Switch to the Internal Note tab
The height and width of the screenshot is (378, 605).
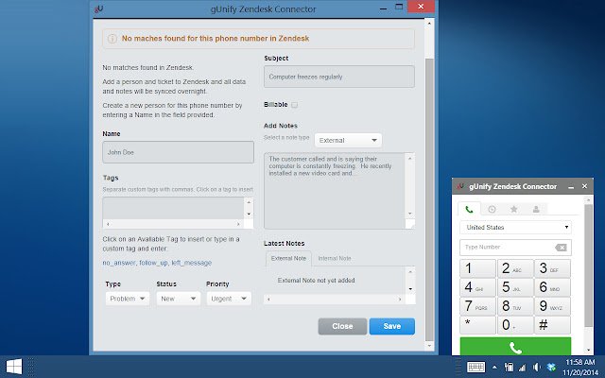point(335,258)
